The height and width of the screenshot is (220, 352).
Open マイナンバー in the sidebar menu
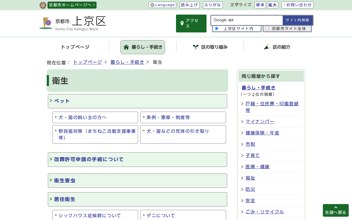(260, 122)
